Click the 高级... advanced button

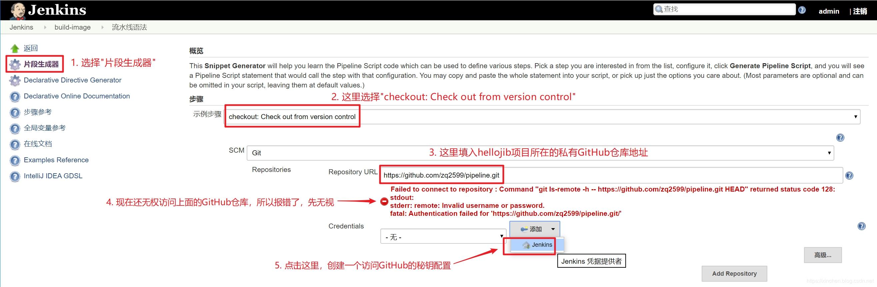point(823,255)
